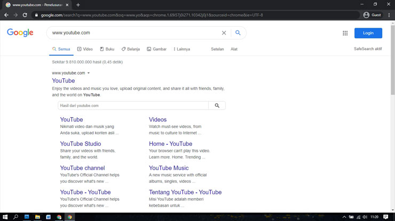The width and height of the screenshot is (395, 221).
Task: Click the blue magnifier search icon
Action: pos(238,32)
